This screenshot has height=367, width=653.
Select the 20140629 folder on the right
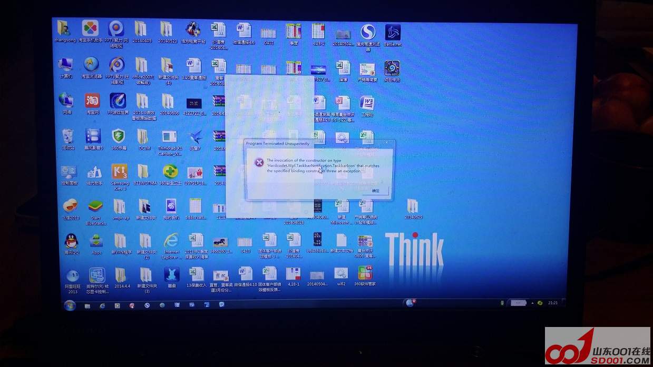point(413,206)
